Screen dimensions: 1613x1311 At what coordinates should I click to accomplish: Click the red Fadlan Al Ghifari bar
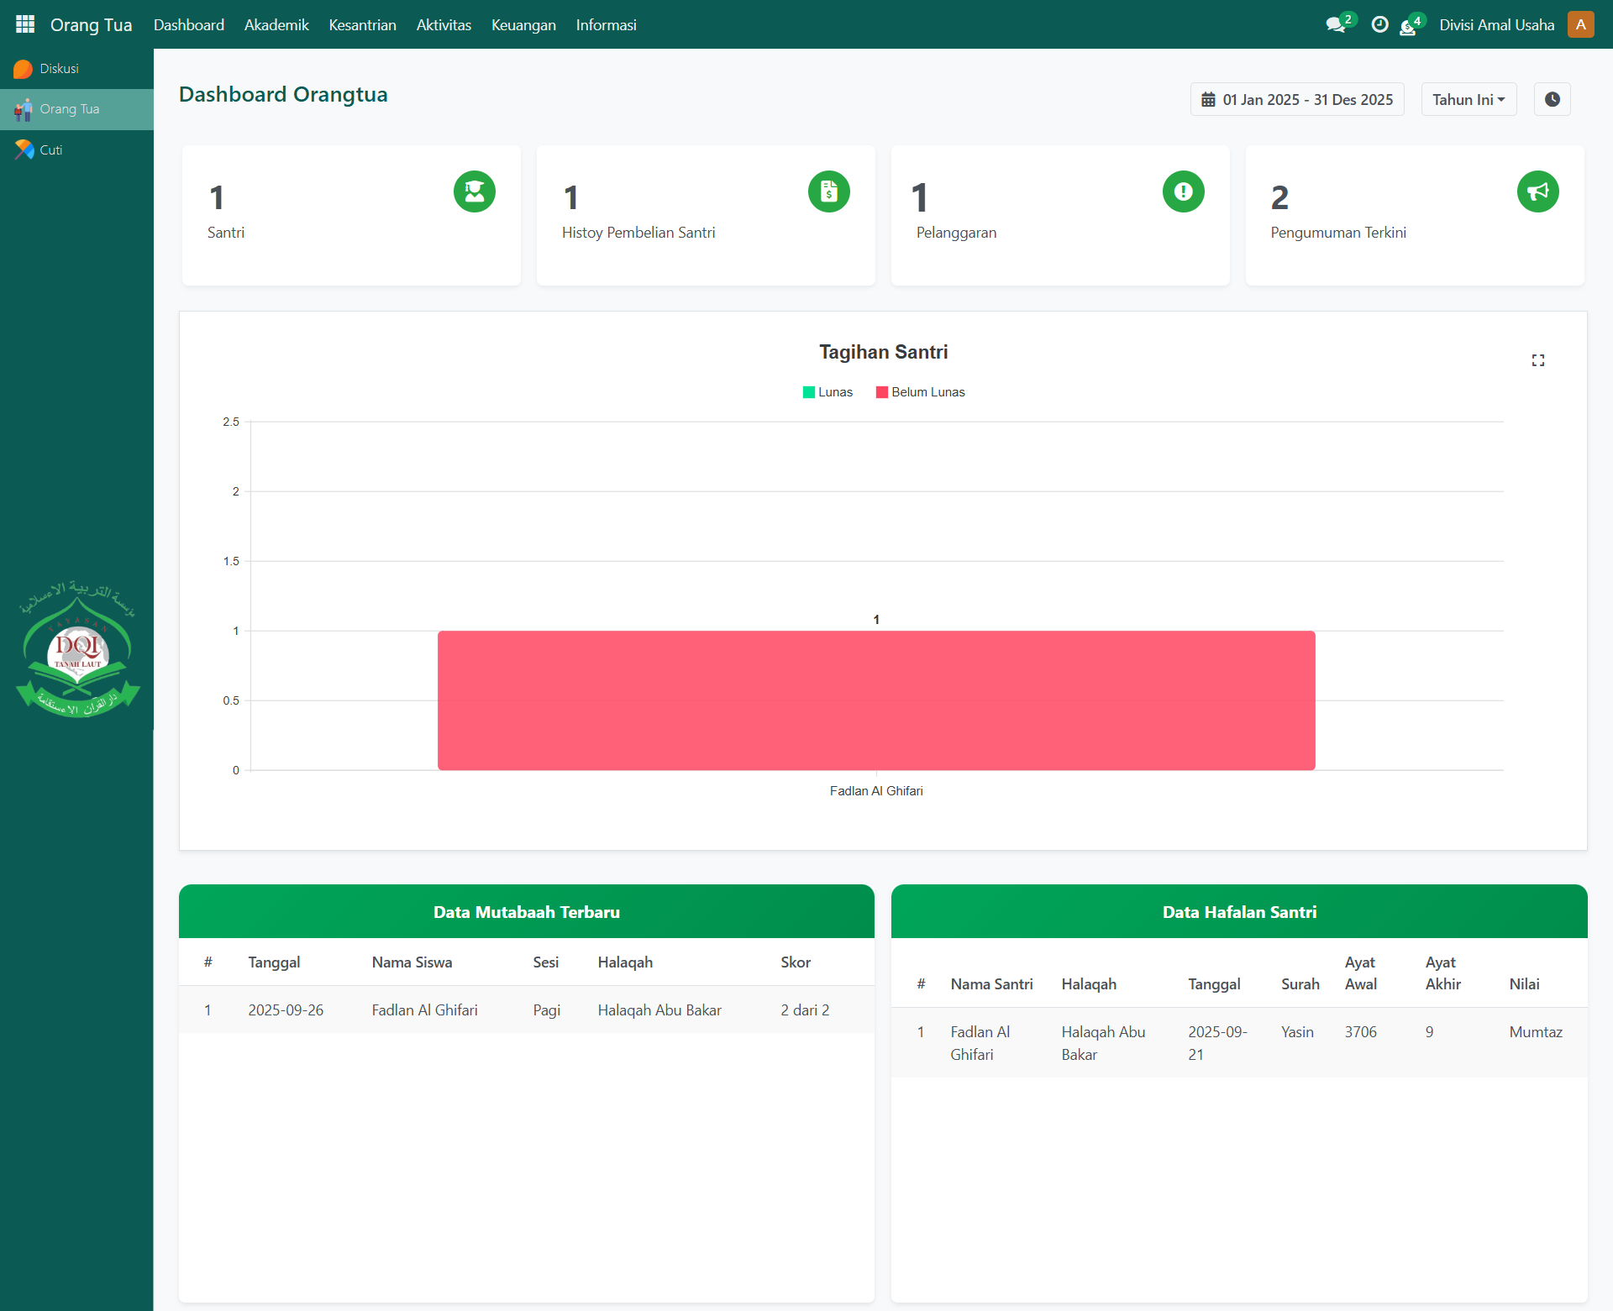pyautogui.click(x=876, y=700)
